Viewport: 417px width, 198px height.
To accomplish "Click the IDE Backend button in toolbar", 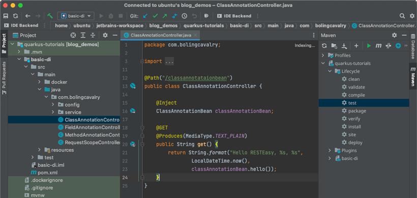I will coord(234,16).
